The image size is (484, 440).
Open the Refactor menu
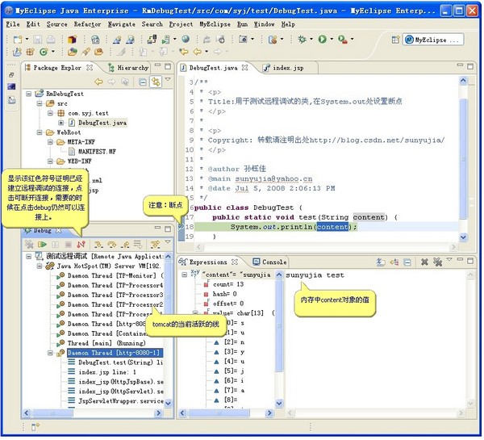(x=87, y=24)
